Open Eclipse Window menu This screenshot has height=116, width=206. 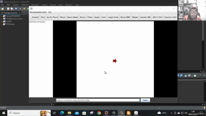(x=69, y=5)
